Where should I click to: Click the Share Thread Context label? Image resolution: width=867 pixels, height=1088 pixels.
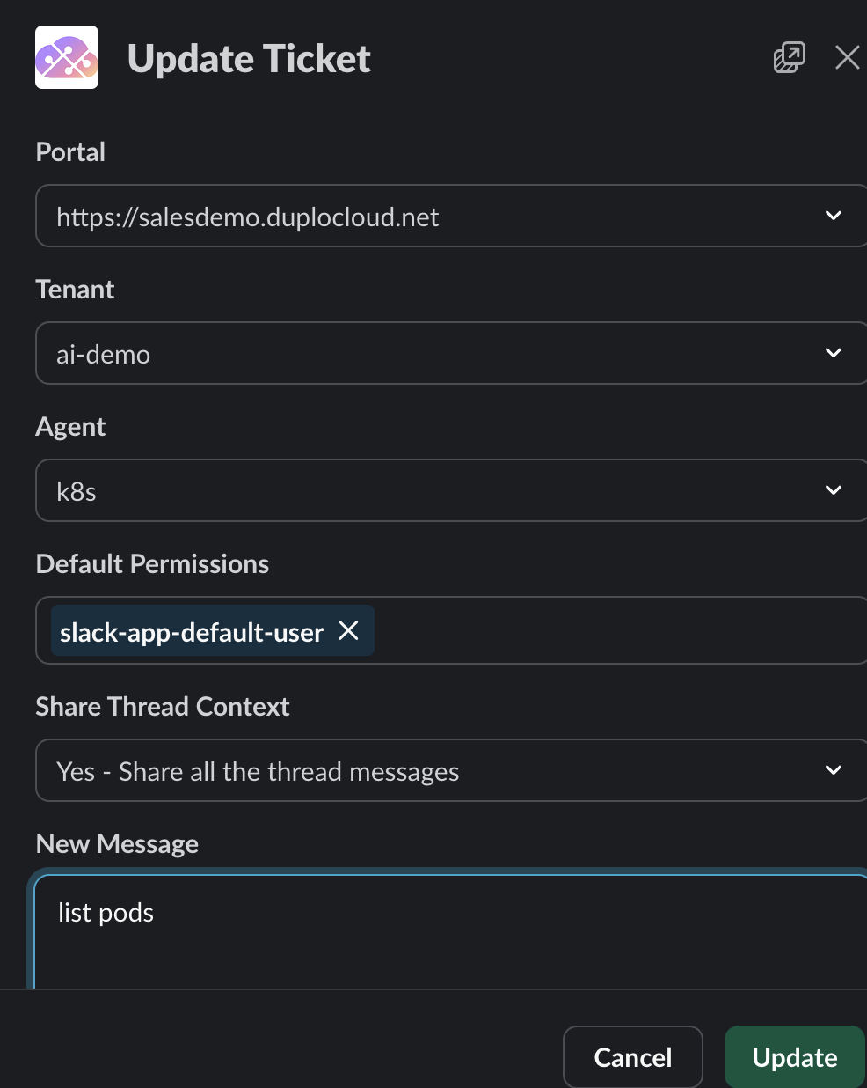[163, 707]
